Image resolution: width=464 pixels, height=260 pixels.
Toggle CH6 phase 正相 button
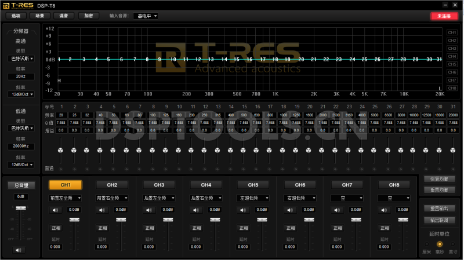coord(291,228)
